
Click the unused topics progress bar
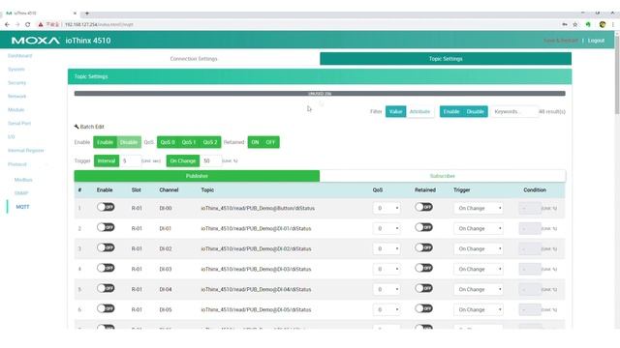320,94
